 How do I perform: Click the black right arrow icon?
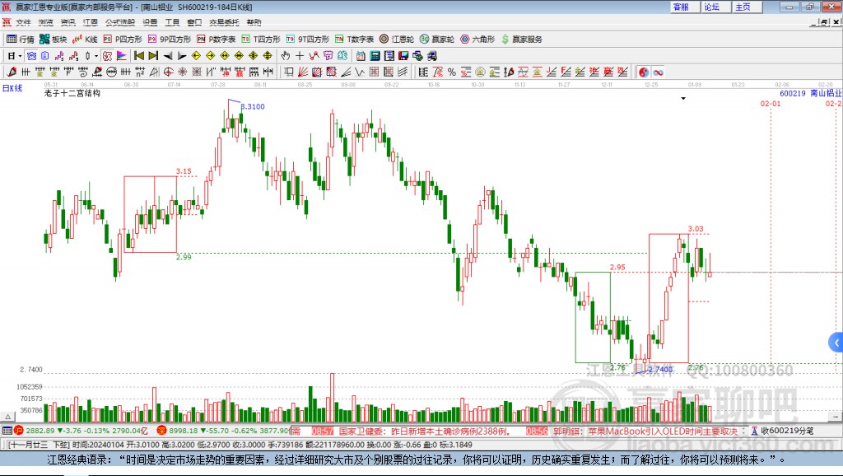pyautogui.click(x=182, y=56)
